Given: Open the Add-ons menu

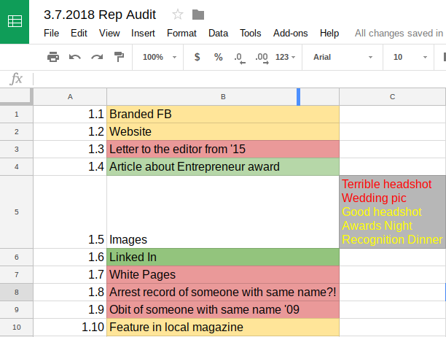Looking at the screenshot, I should click(291, 34).
